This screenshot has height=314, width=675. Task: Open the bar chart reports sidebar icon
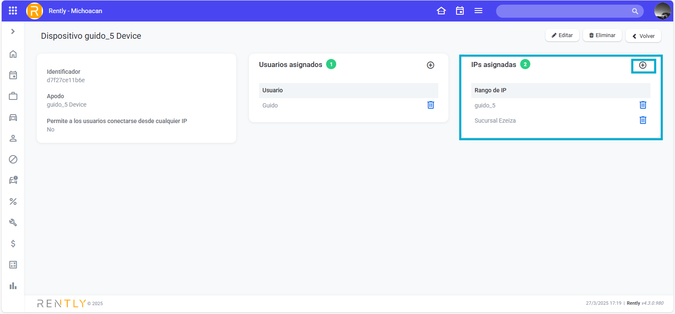click(x=13, y=286)
